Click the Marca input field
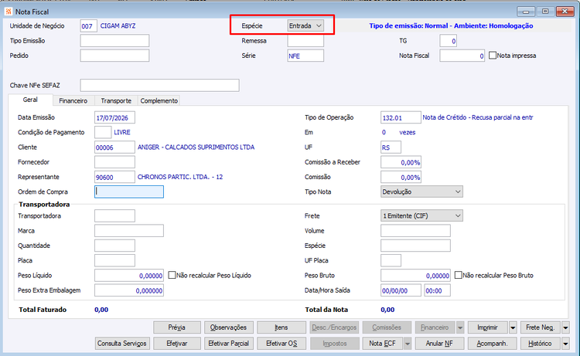The height and width of the screenshot is (356, 580). (x=129, y=230)
